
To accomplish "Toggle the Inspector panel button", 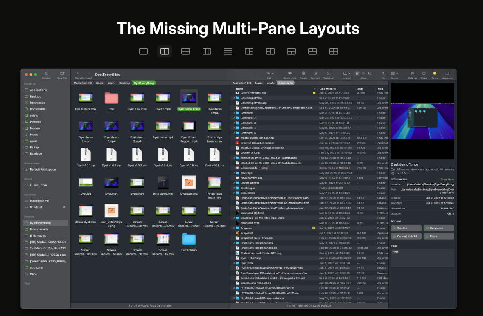I will tap(447, 73).
